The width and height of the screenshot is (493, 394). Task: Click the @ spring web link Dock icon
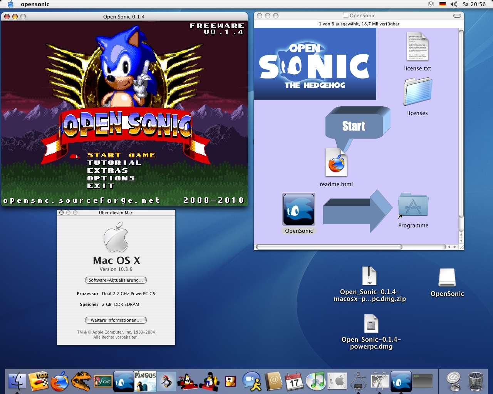[454, 381]
